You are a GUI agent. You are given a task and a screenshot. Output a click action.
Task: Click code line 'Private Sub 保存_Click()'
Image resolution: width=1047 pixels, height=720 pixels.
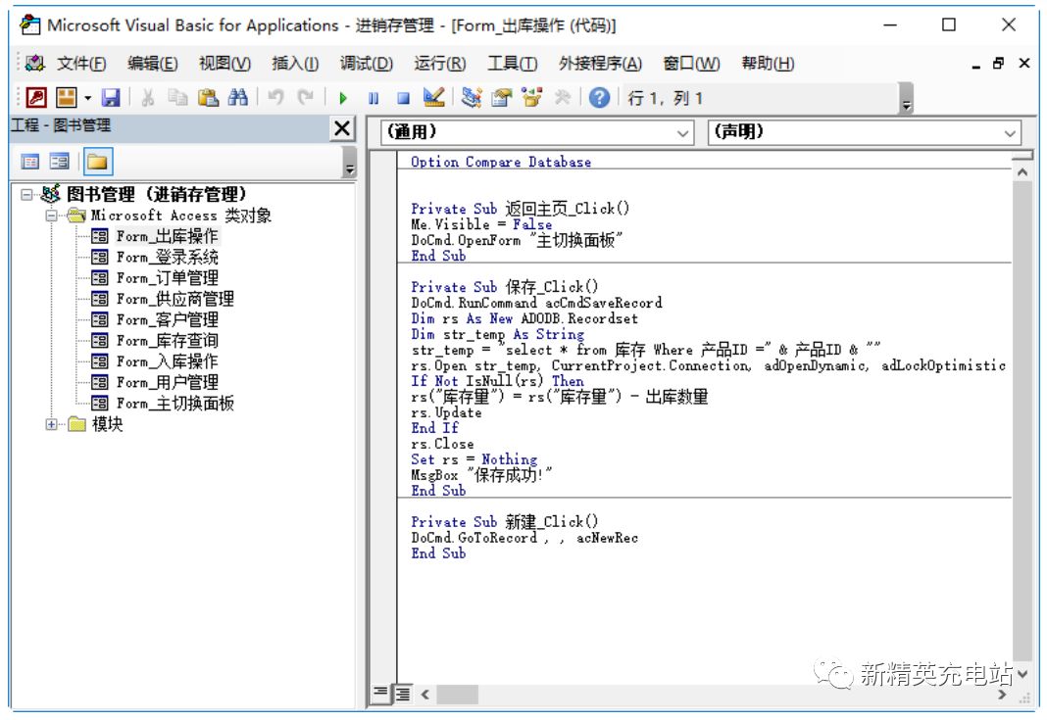click(505, 287)
